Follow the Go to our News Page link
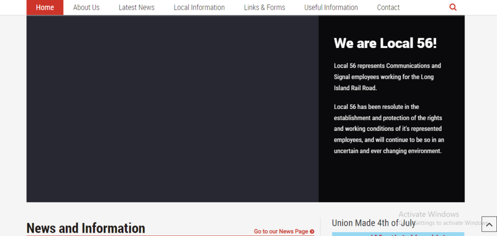Viewport: 497px width, 236px height. 281,232
